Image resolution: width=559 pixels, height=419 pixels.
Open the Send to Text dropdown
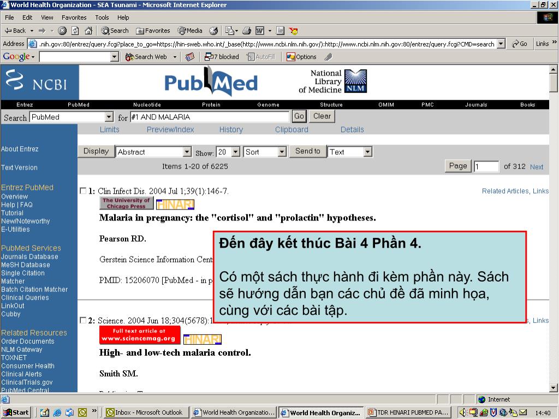point(368,152)
